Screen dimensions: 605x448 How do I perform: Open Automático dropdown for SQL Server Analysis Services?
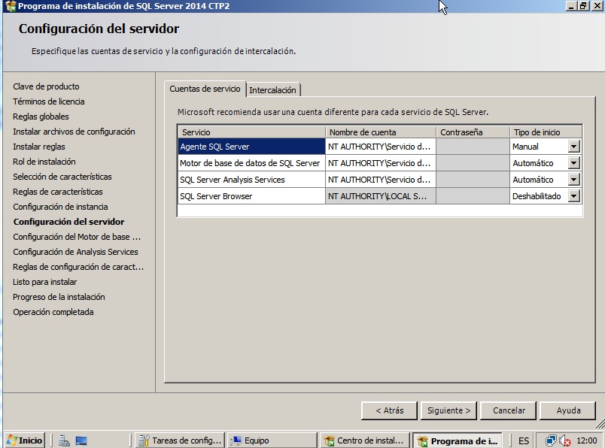[576, 180]
